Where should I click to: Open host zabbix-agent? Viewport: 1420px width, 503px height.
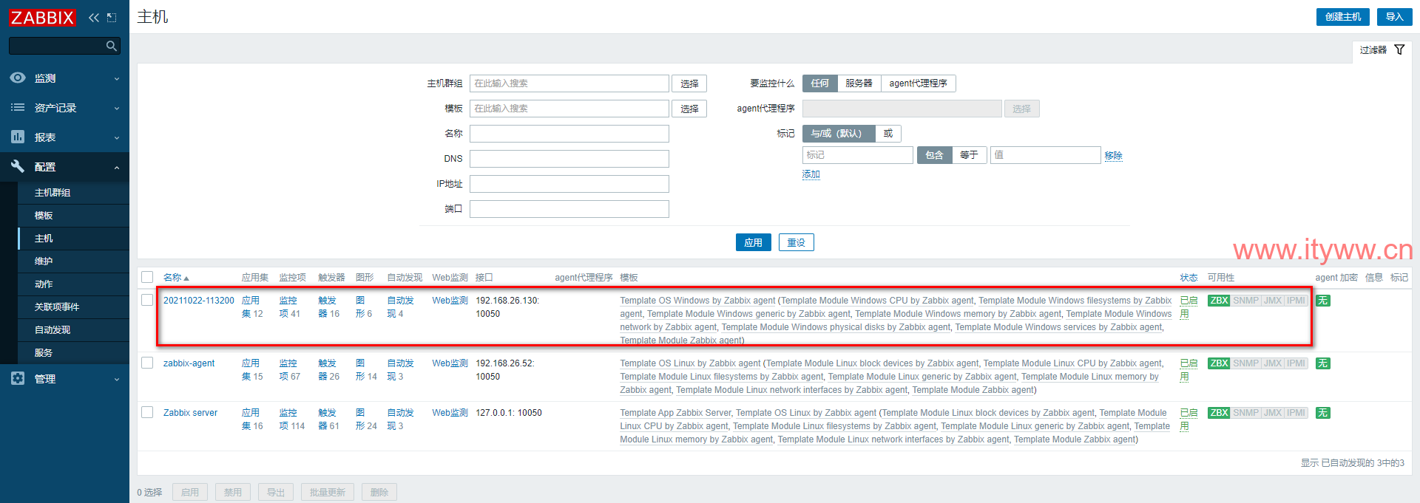click(189, 363)
